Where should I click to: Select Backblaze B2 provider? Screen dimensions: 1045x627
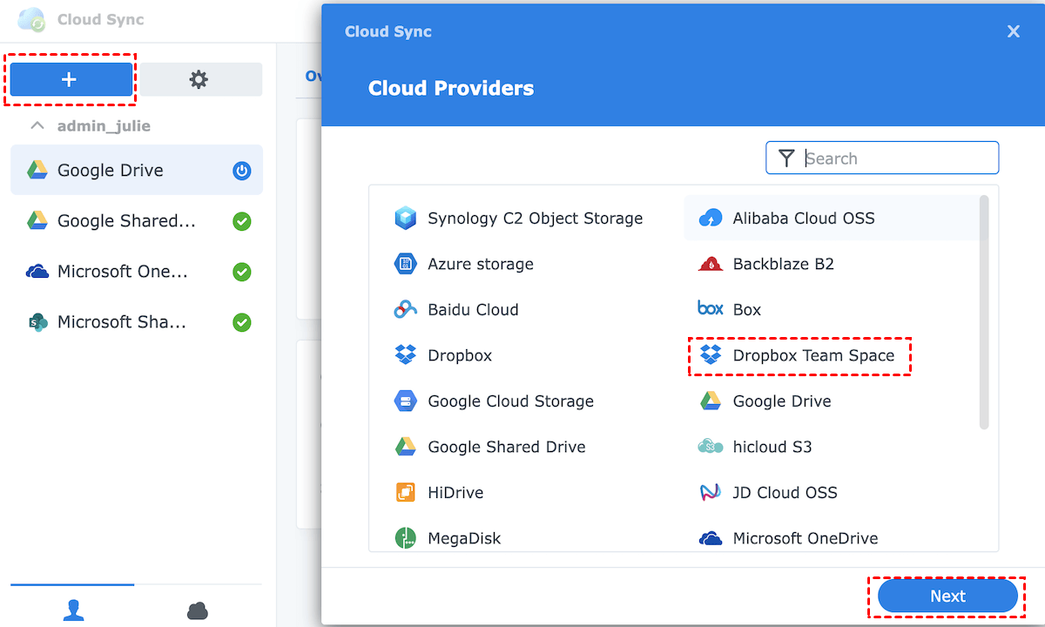(782, 264)
